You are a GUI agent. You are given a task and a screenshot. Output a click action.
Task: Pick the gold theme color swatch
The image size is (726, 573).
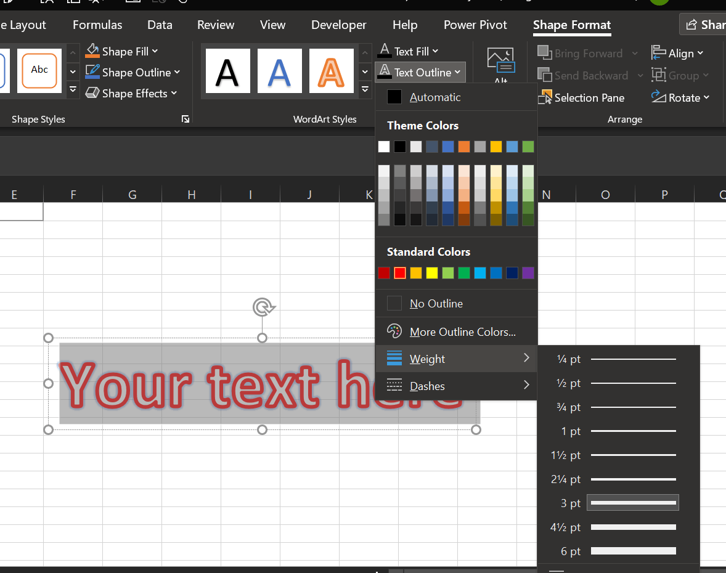coord(496,147)
